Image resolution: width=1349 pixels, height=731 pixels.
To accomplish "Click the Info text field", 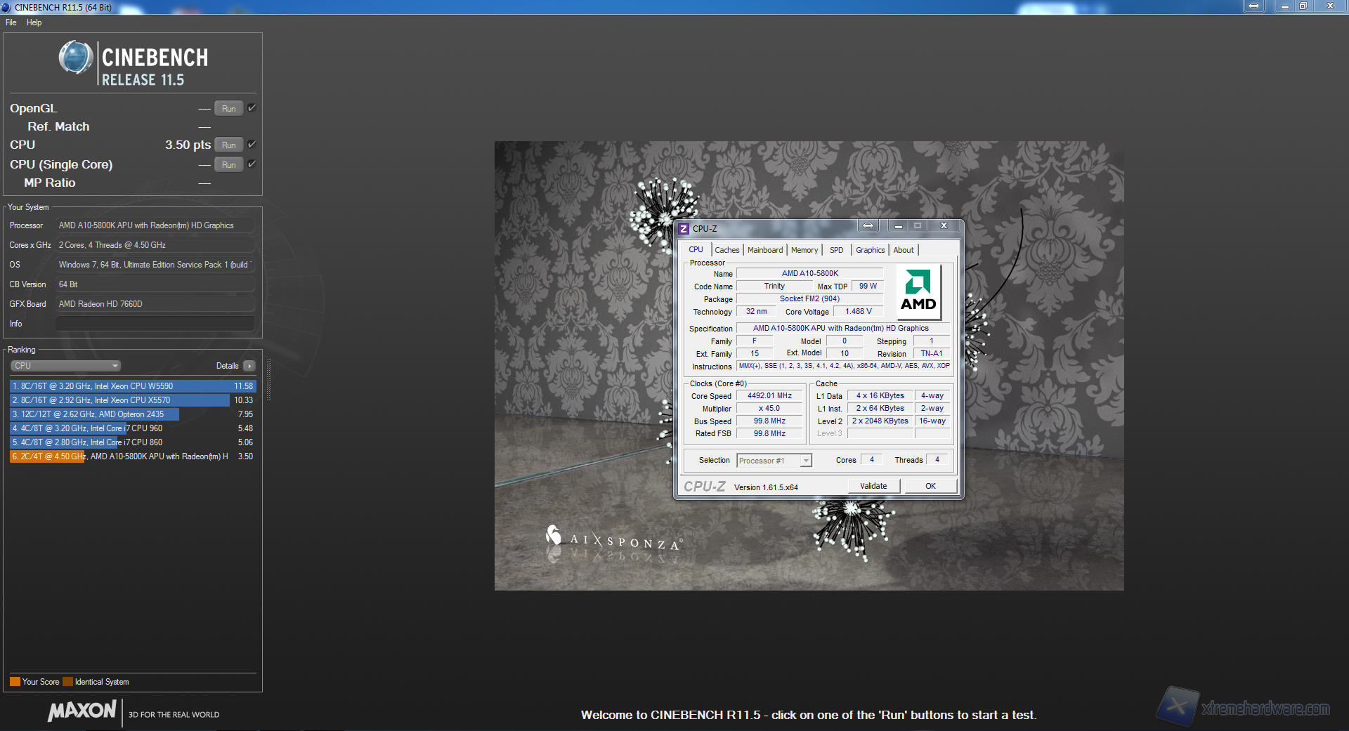I will tap(155, 324).
